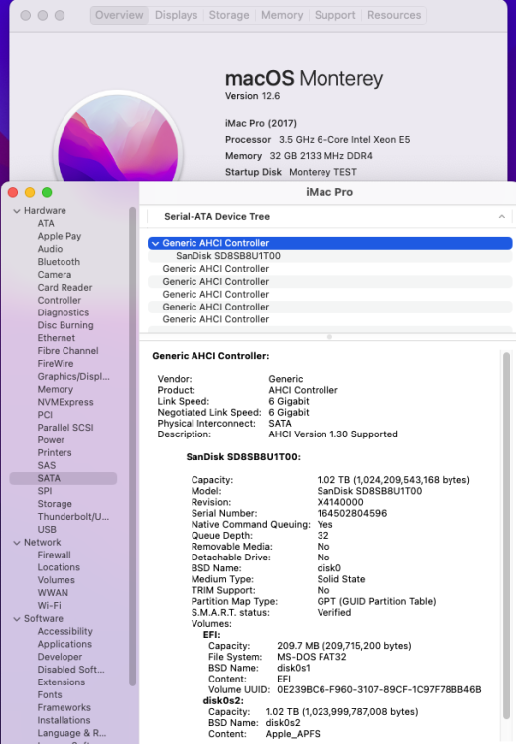The width and height of the screenshot is (516, 744).
Task: Click the green zoom button of System Information
Action: coord(47,193)
